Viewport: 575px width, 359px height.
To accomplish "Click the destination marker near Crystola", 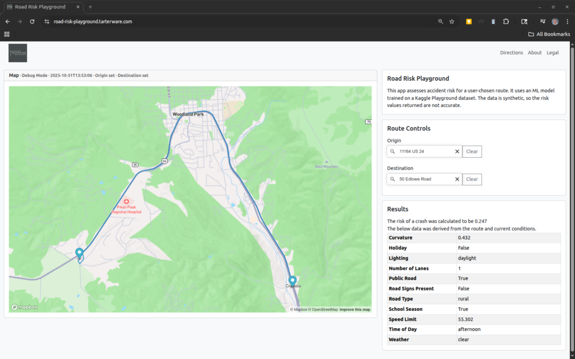I will pyautogui.click(x=293, y=280).
